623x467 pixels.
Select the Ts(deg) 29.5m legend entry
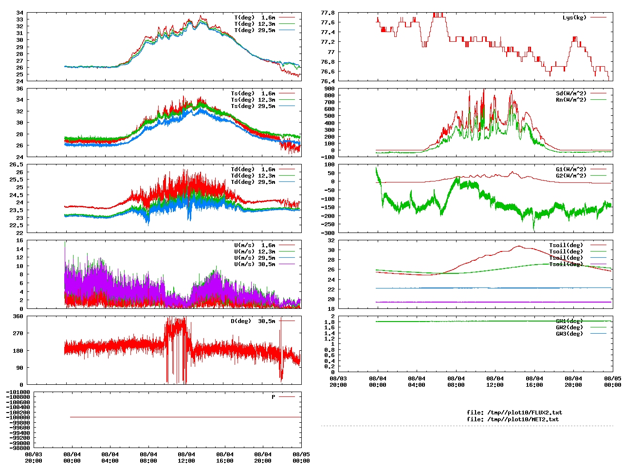(x=253, y=106)
